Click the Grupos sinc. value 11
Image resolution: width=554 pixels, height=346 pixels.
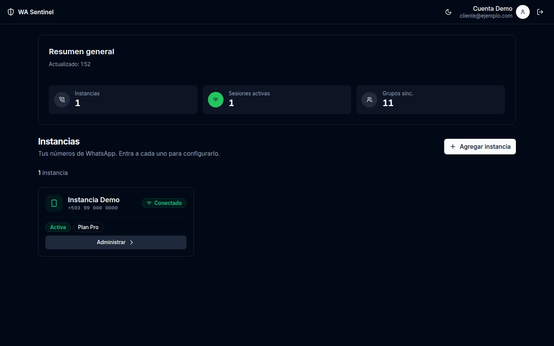388,103
